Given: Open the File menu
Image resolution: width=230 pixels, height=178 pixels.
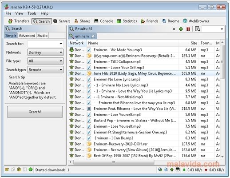Looking at the screenshot, I should pyautogui.click(x=8, y=13).
